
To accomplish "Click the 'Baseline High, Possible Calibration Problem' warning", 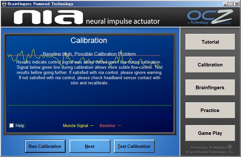I will tap(89, 54).
